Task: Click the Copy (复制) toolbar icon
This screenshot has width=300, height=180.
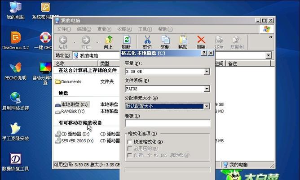Action: click(x=165, y=42)
